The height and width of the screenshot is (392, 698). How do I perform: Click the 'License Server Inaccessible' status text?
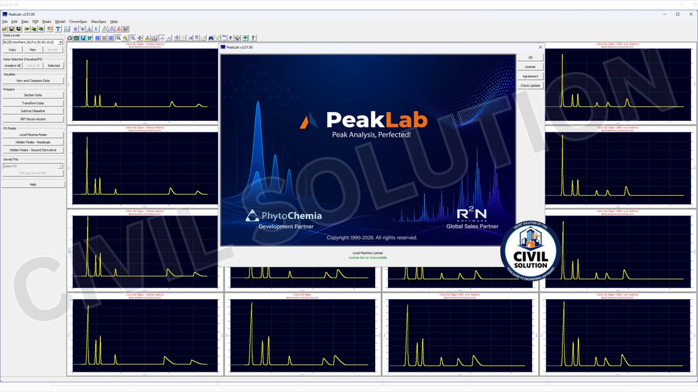pyautogui.click(x=367, y=257)
